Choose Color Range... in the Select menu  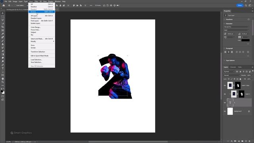point(42,27)
